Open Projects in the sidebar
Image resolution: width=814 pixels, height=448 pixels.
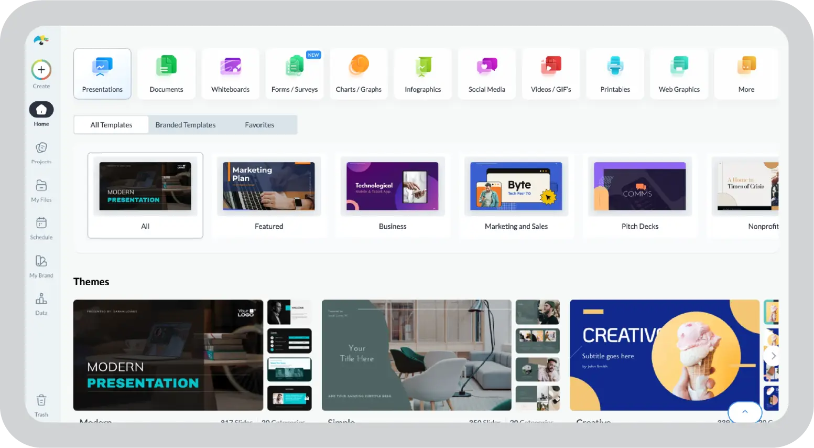click(41, 148)
